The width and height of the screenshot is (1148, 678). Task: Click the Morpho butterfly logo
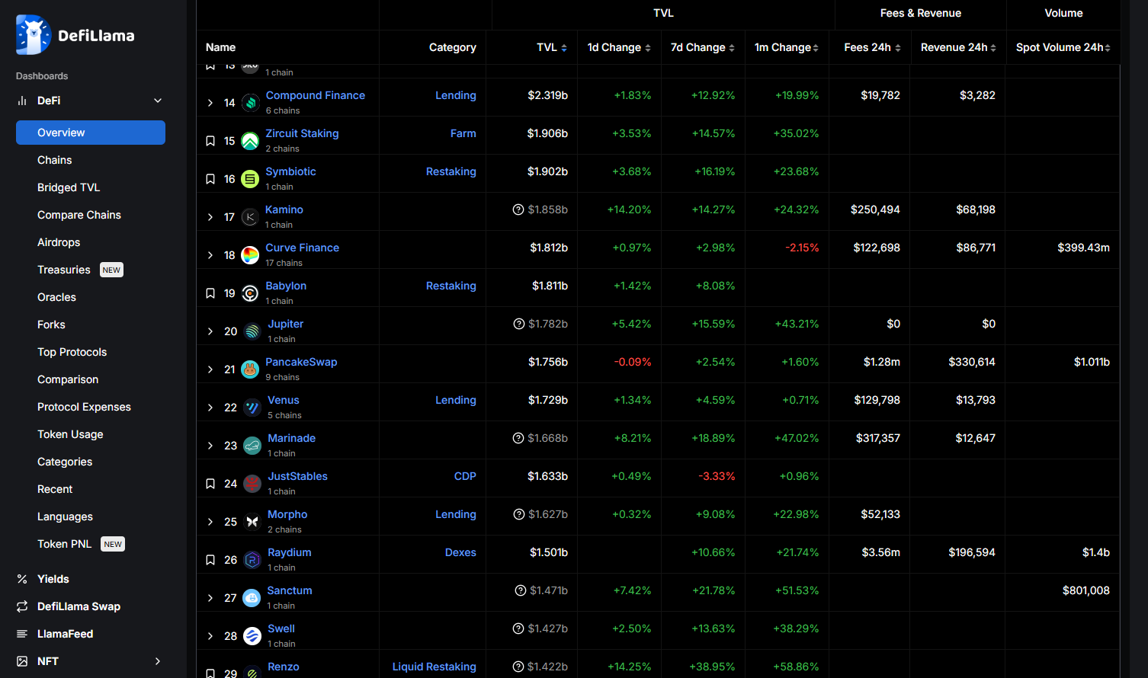252,522
